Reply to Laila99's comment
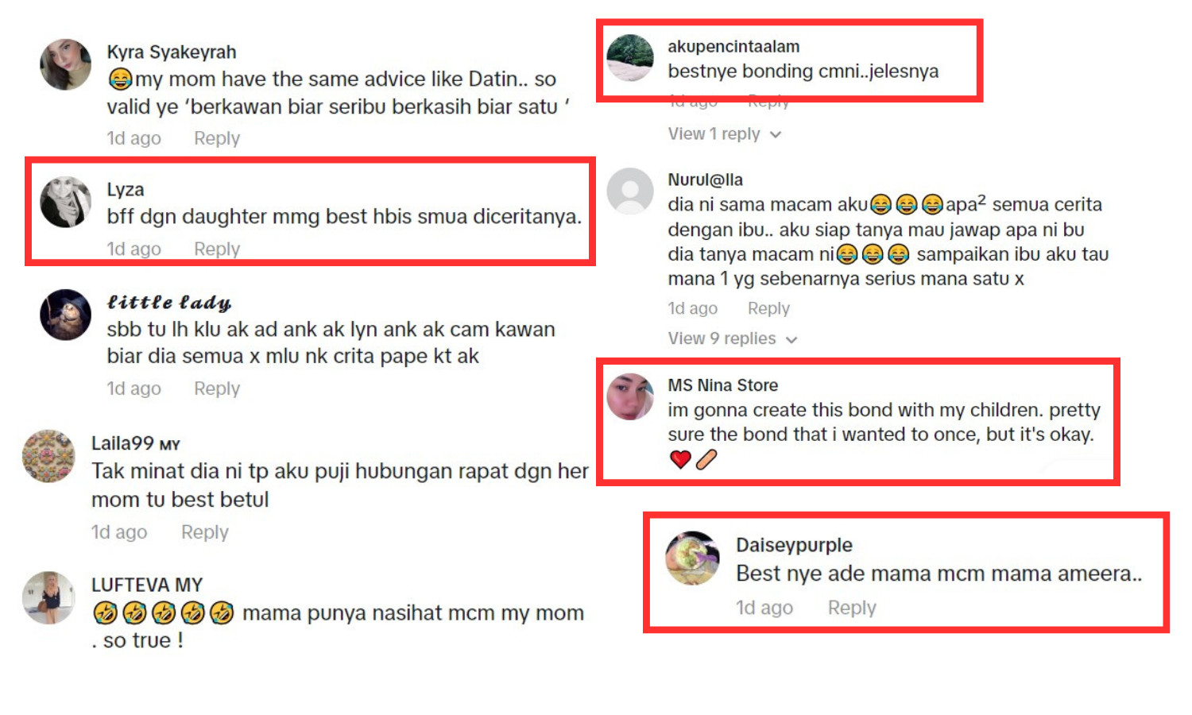The image size is (1192, 715). (204, 532)
